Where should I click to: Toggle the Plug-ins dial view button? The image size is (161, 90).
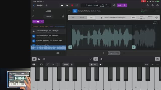[x=96, y=59]
